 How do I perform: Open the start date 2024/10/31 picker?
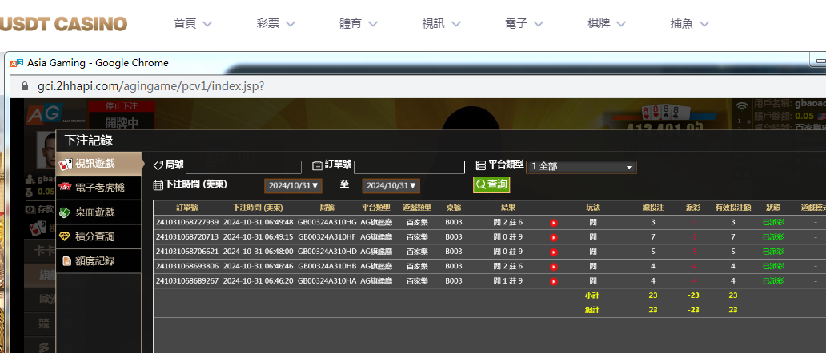tap(294, 185)
